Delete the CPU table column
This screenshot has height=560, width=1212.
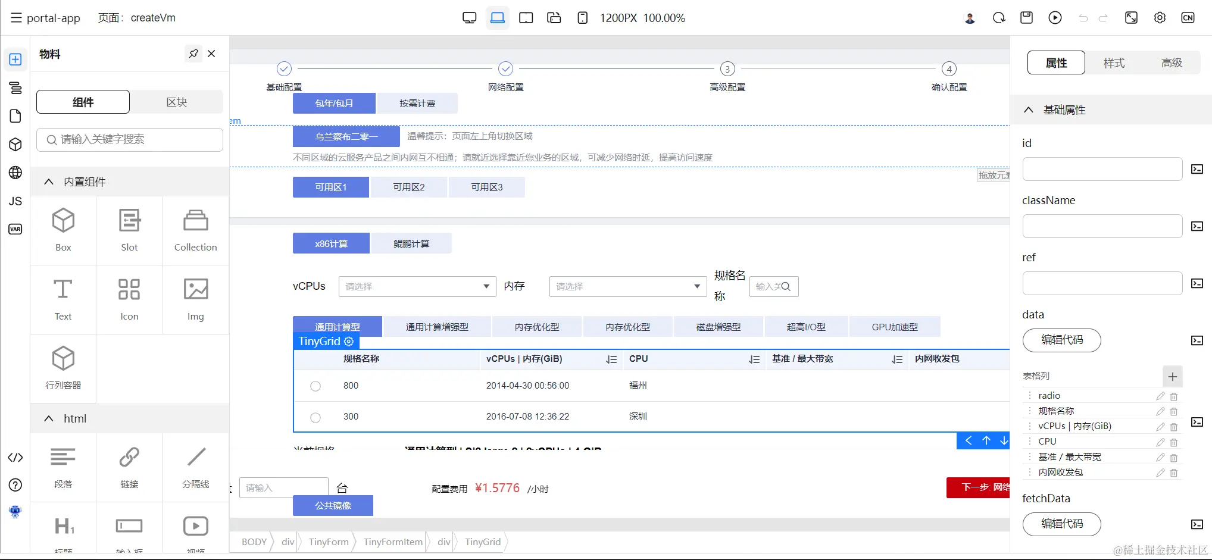coord(1173,442)
